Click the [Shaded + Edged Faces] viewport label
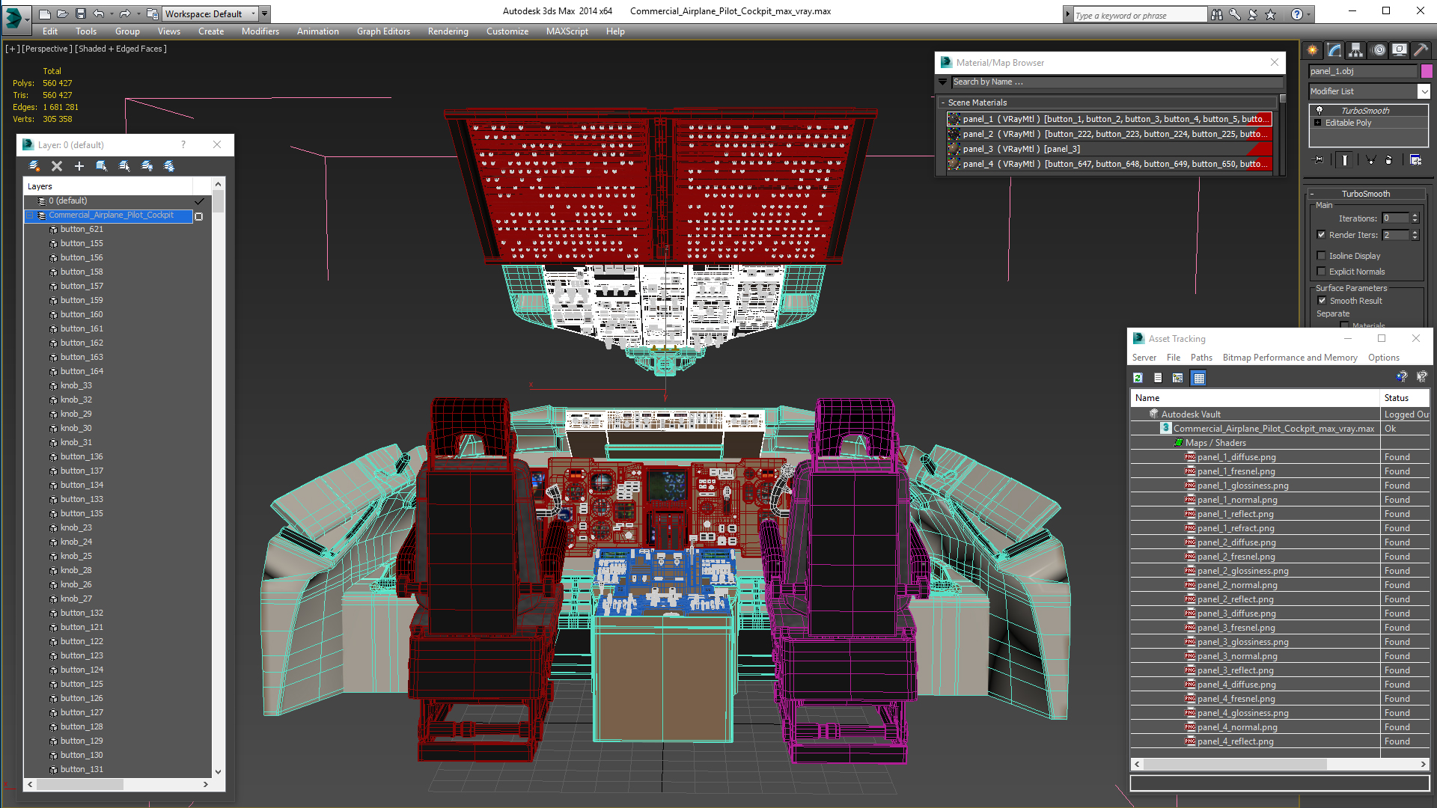The image size is (1437, 808). 120,49
